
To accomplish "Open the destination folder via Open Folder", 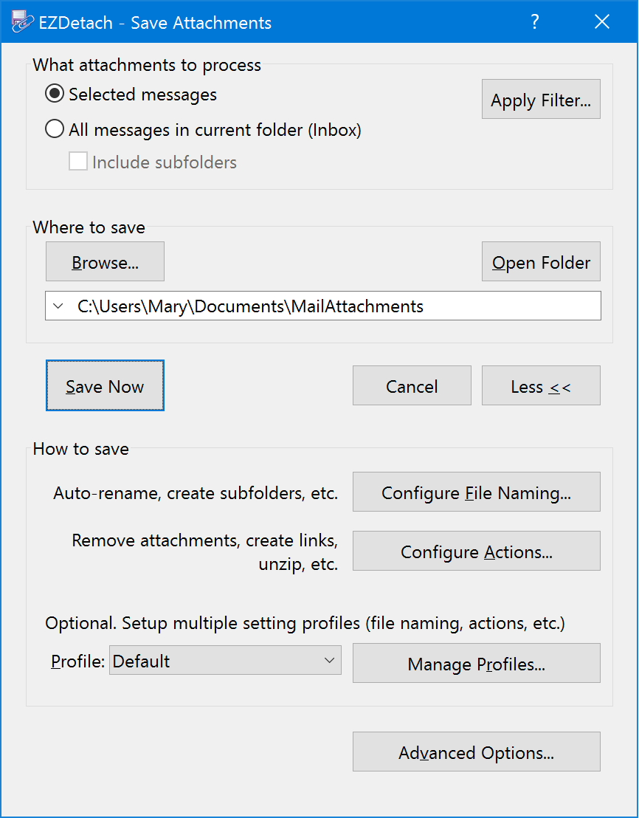I will [541, 261].
